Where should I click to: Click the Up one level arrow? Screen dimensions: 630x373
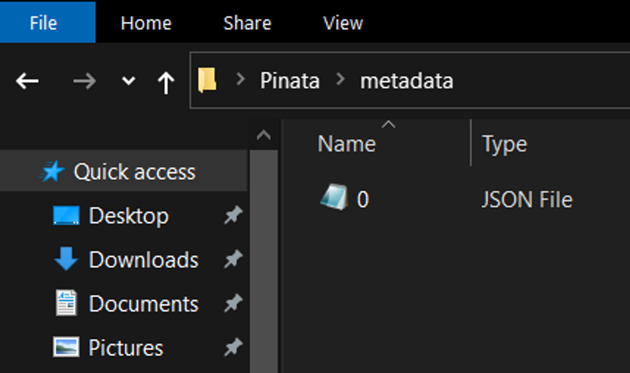166,83
